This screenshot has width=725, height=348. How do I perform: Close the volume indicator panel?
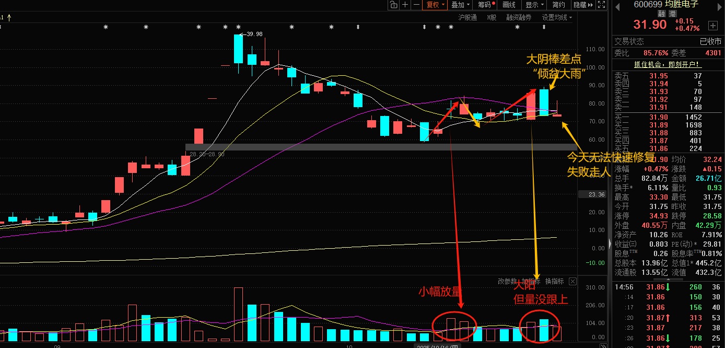(572, 281)
